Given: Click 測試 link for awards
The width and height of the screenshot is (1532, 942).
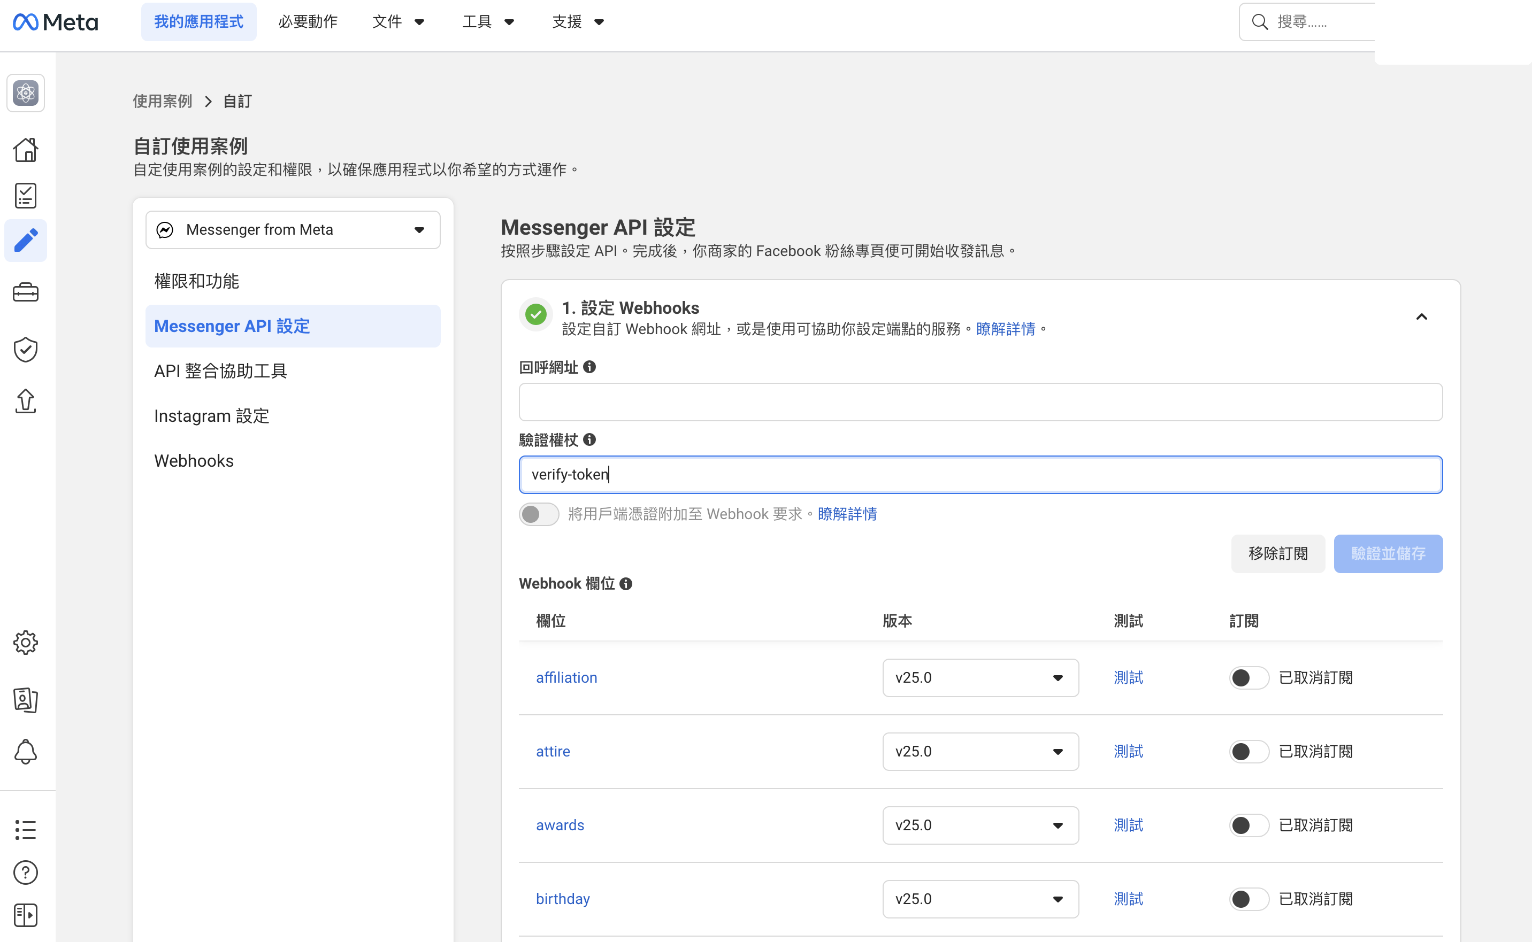Looking at the screenshot, I should (1128, 825).
